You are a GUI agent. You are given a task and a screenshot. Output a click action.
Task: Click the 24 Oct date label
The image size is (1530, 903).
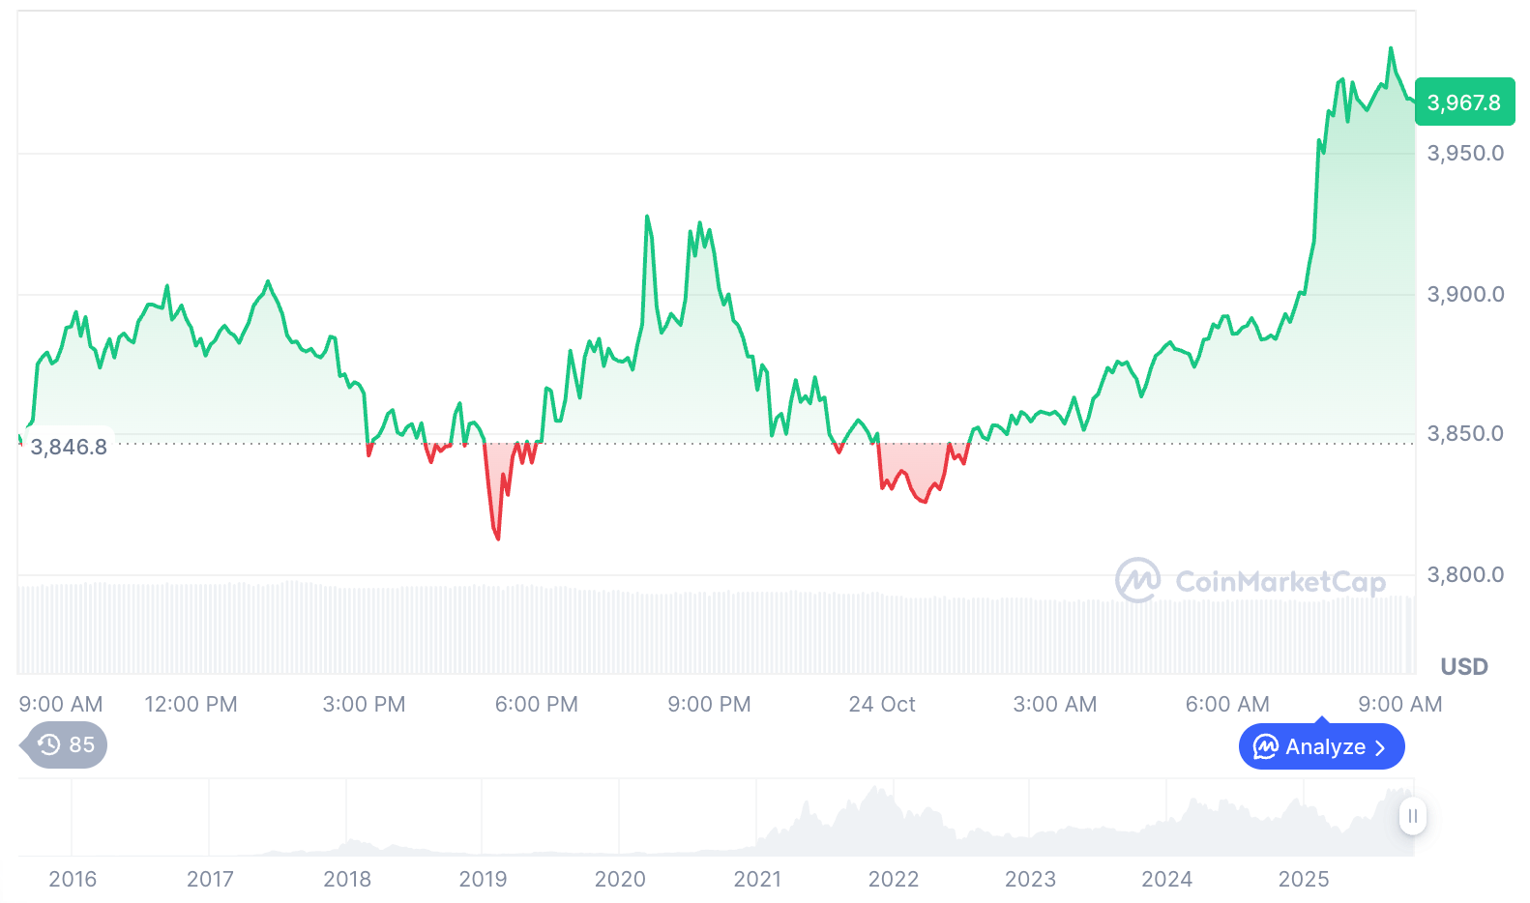click(882, 704)
